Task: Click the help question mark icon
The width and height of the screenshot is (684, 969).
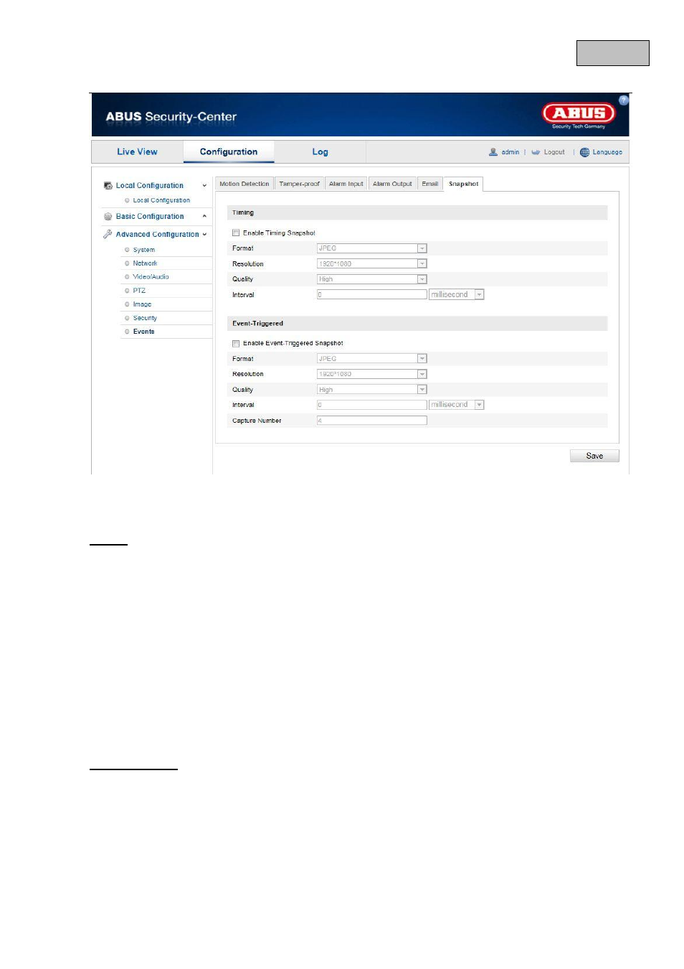Action: coord(623,100)
